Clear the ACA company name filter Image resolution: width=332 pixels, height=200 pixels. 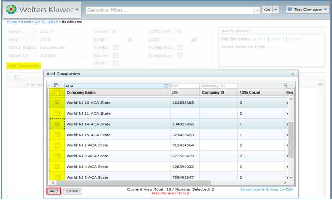coord(166,86)
